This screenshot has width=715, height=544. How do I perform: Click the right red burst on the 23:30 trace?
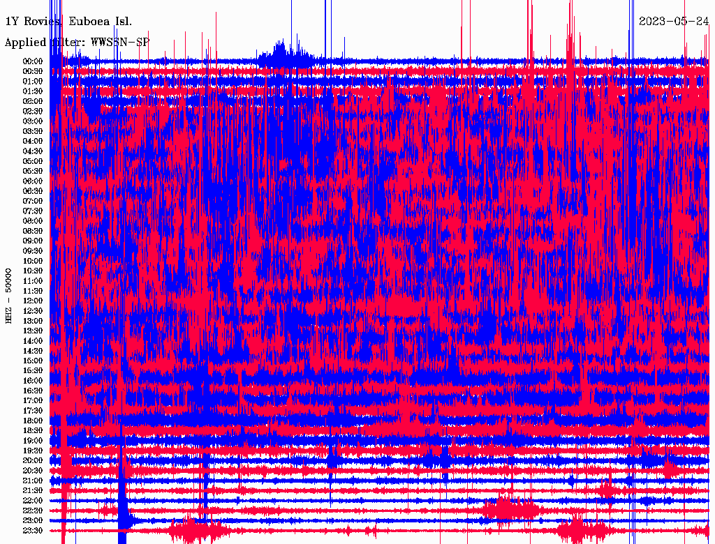pyautogui.click(x=576, y=531)
